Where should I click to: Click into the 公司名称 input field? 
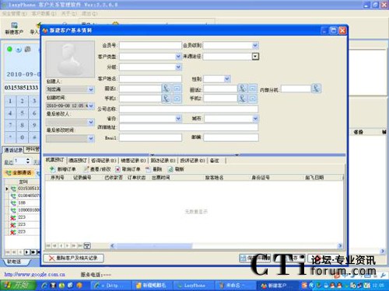(x=188, y=109)
